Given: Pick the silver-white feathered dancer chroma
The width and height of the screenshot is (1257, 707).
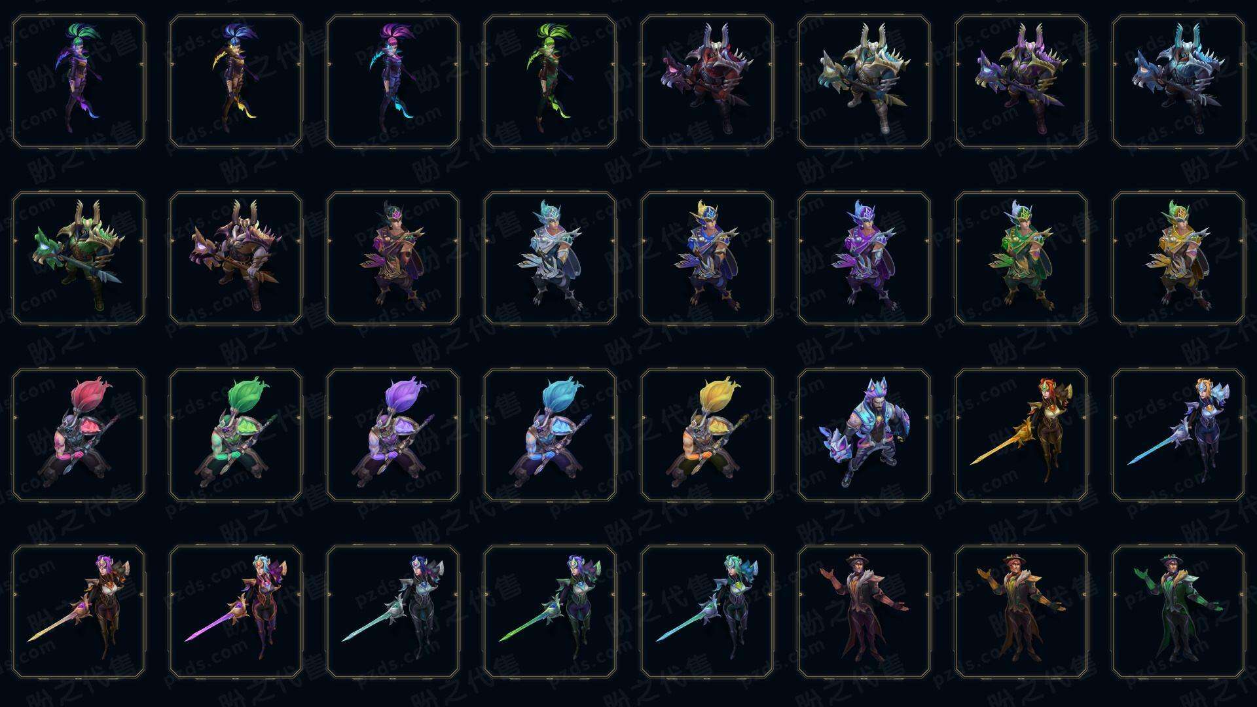Looking at the screenshot, I should [550, 258].
